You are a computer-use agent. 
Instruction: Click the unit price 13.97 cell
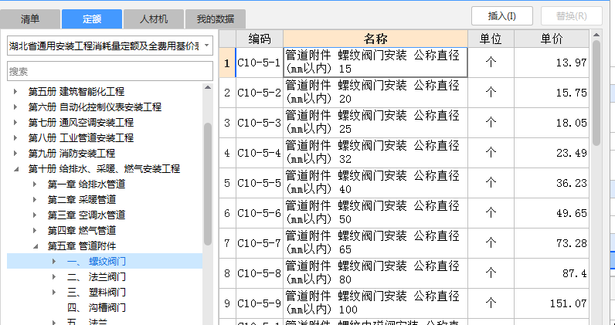552,63
